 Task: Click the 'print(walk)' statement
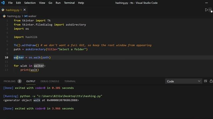tap(30, 70)
